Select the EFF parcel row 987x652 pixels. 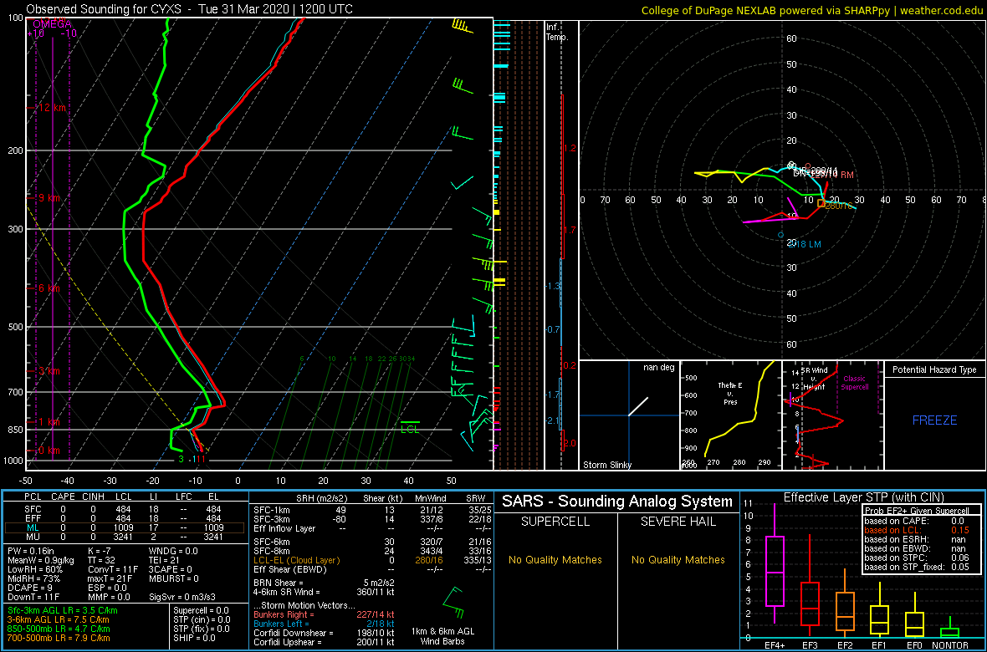tap(126, 518)
